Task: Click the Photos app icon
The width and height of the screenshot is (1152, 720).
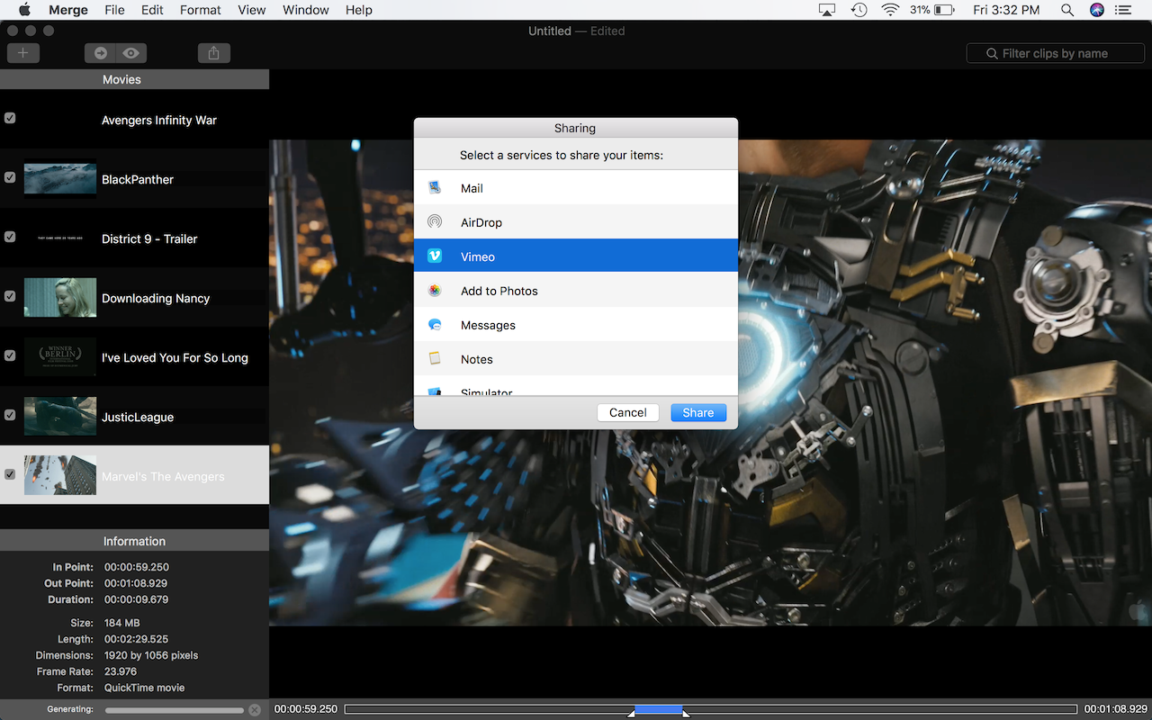Action: [x=435, y=290]
